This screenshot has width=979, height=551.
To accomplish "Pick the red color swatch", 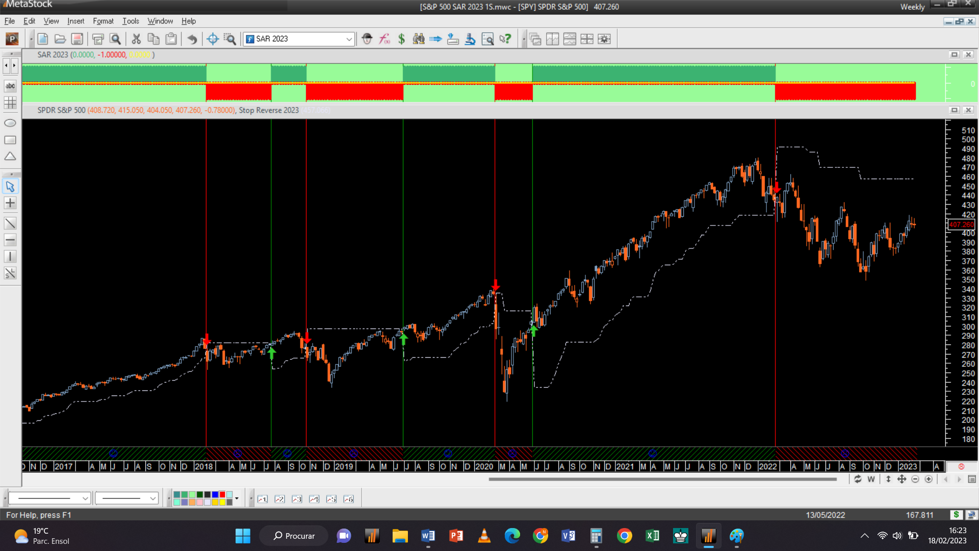I will pyautogui.click(x=222, y=494).
